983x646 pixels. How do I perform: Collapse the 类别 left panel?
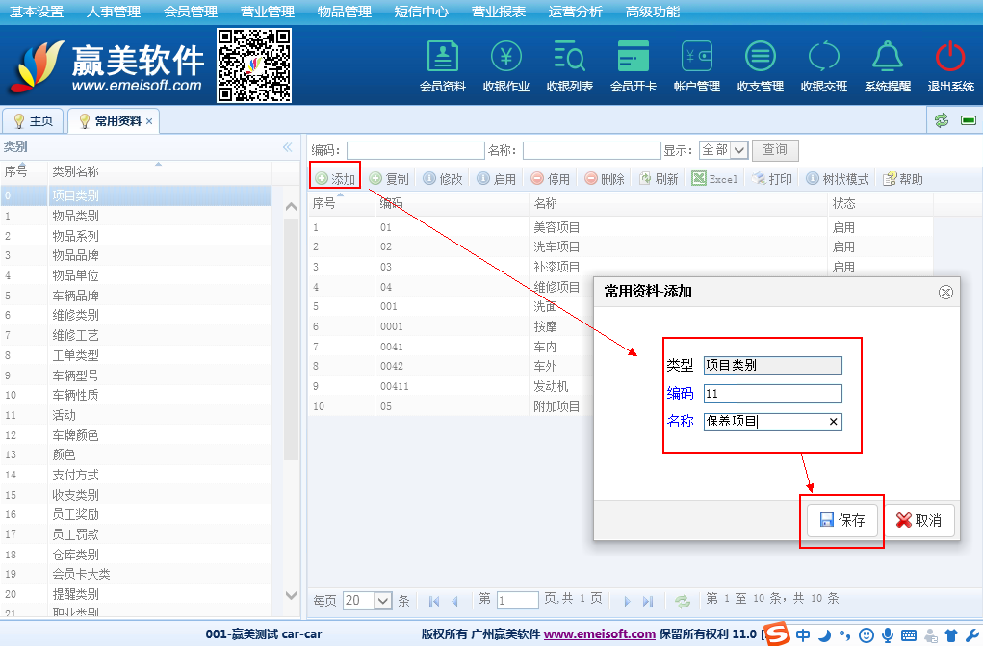click(287, 147)
